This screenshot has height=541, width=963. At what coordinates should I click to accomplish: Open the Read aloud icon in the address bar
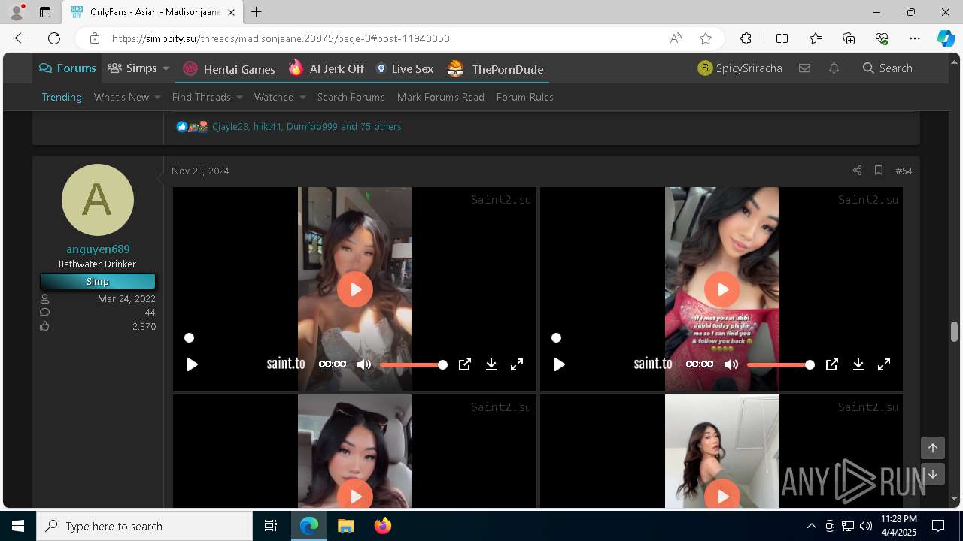tap(676, 38)
